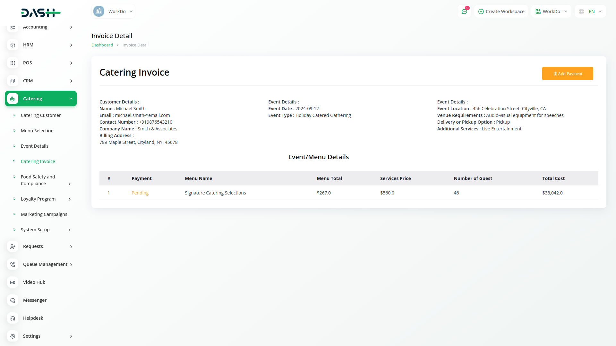
Task: Go to Marketing Campaigns menu item
Action: point(44,214)
